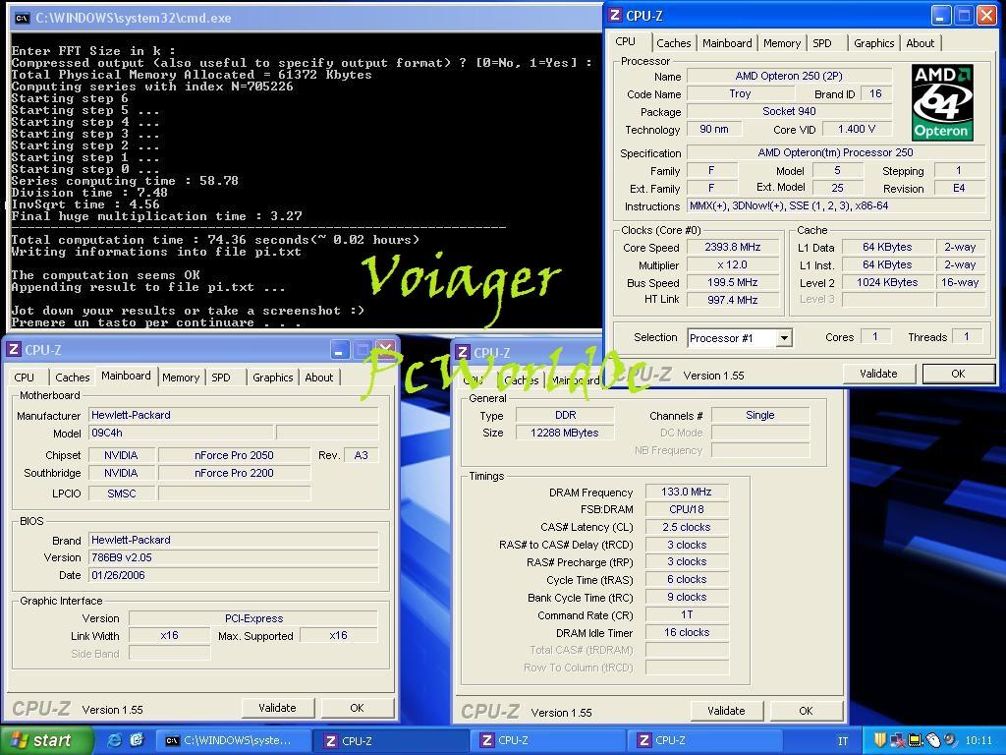Click the Southbridge value 'nForce Pro 2200'
This screenshot has height=755, width=1006.
234,473
